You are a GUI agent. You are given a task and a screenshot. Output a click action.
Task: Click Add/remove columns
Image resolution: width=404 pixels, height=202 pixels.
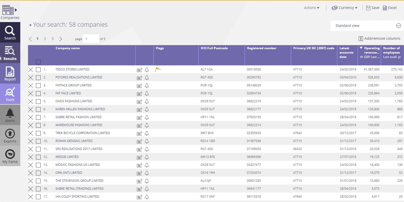379,38
